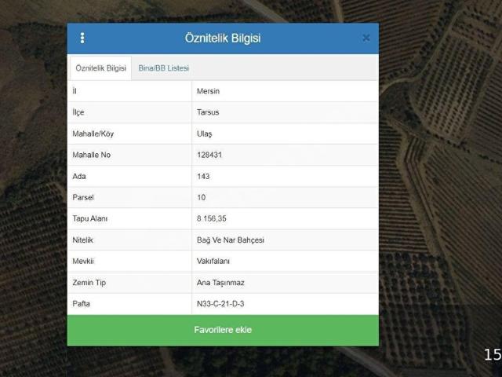The height and width of the screenshot is (377, 502).
Task: Open the three-dot options menu
Action: [x=82, y=38]
